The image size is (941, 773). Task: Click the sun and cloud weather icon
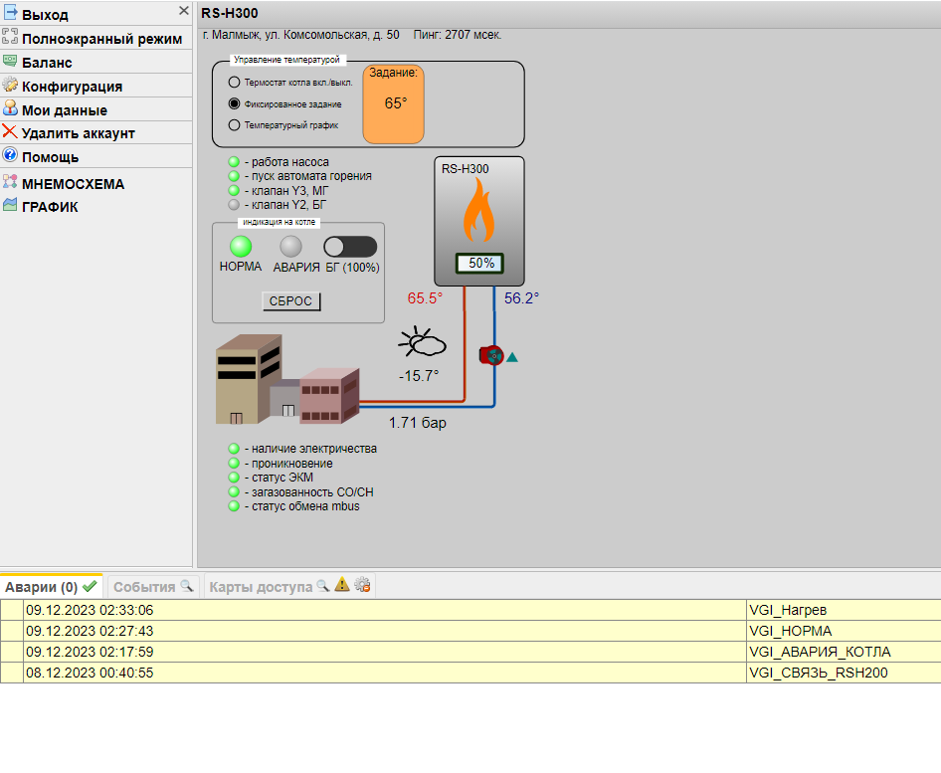point(423,342)
